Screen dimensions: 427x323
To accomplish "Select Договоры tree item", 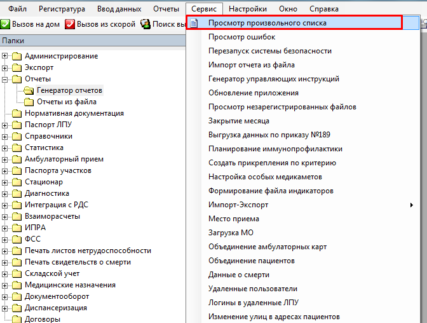I will click(43, 319).
